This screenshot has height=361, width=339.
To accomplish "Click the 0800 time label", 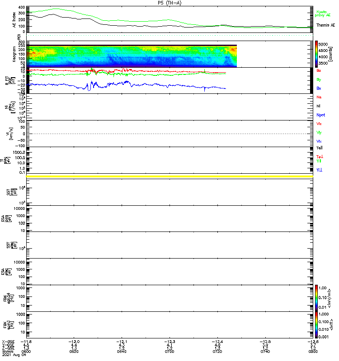I will [x=313, y=352].
